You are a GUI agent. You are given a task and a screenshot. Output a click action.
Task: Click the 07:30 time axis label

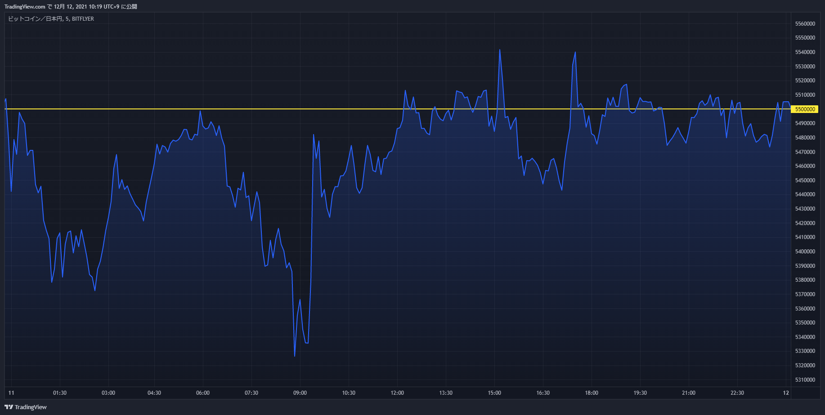tap(251, 393)
